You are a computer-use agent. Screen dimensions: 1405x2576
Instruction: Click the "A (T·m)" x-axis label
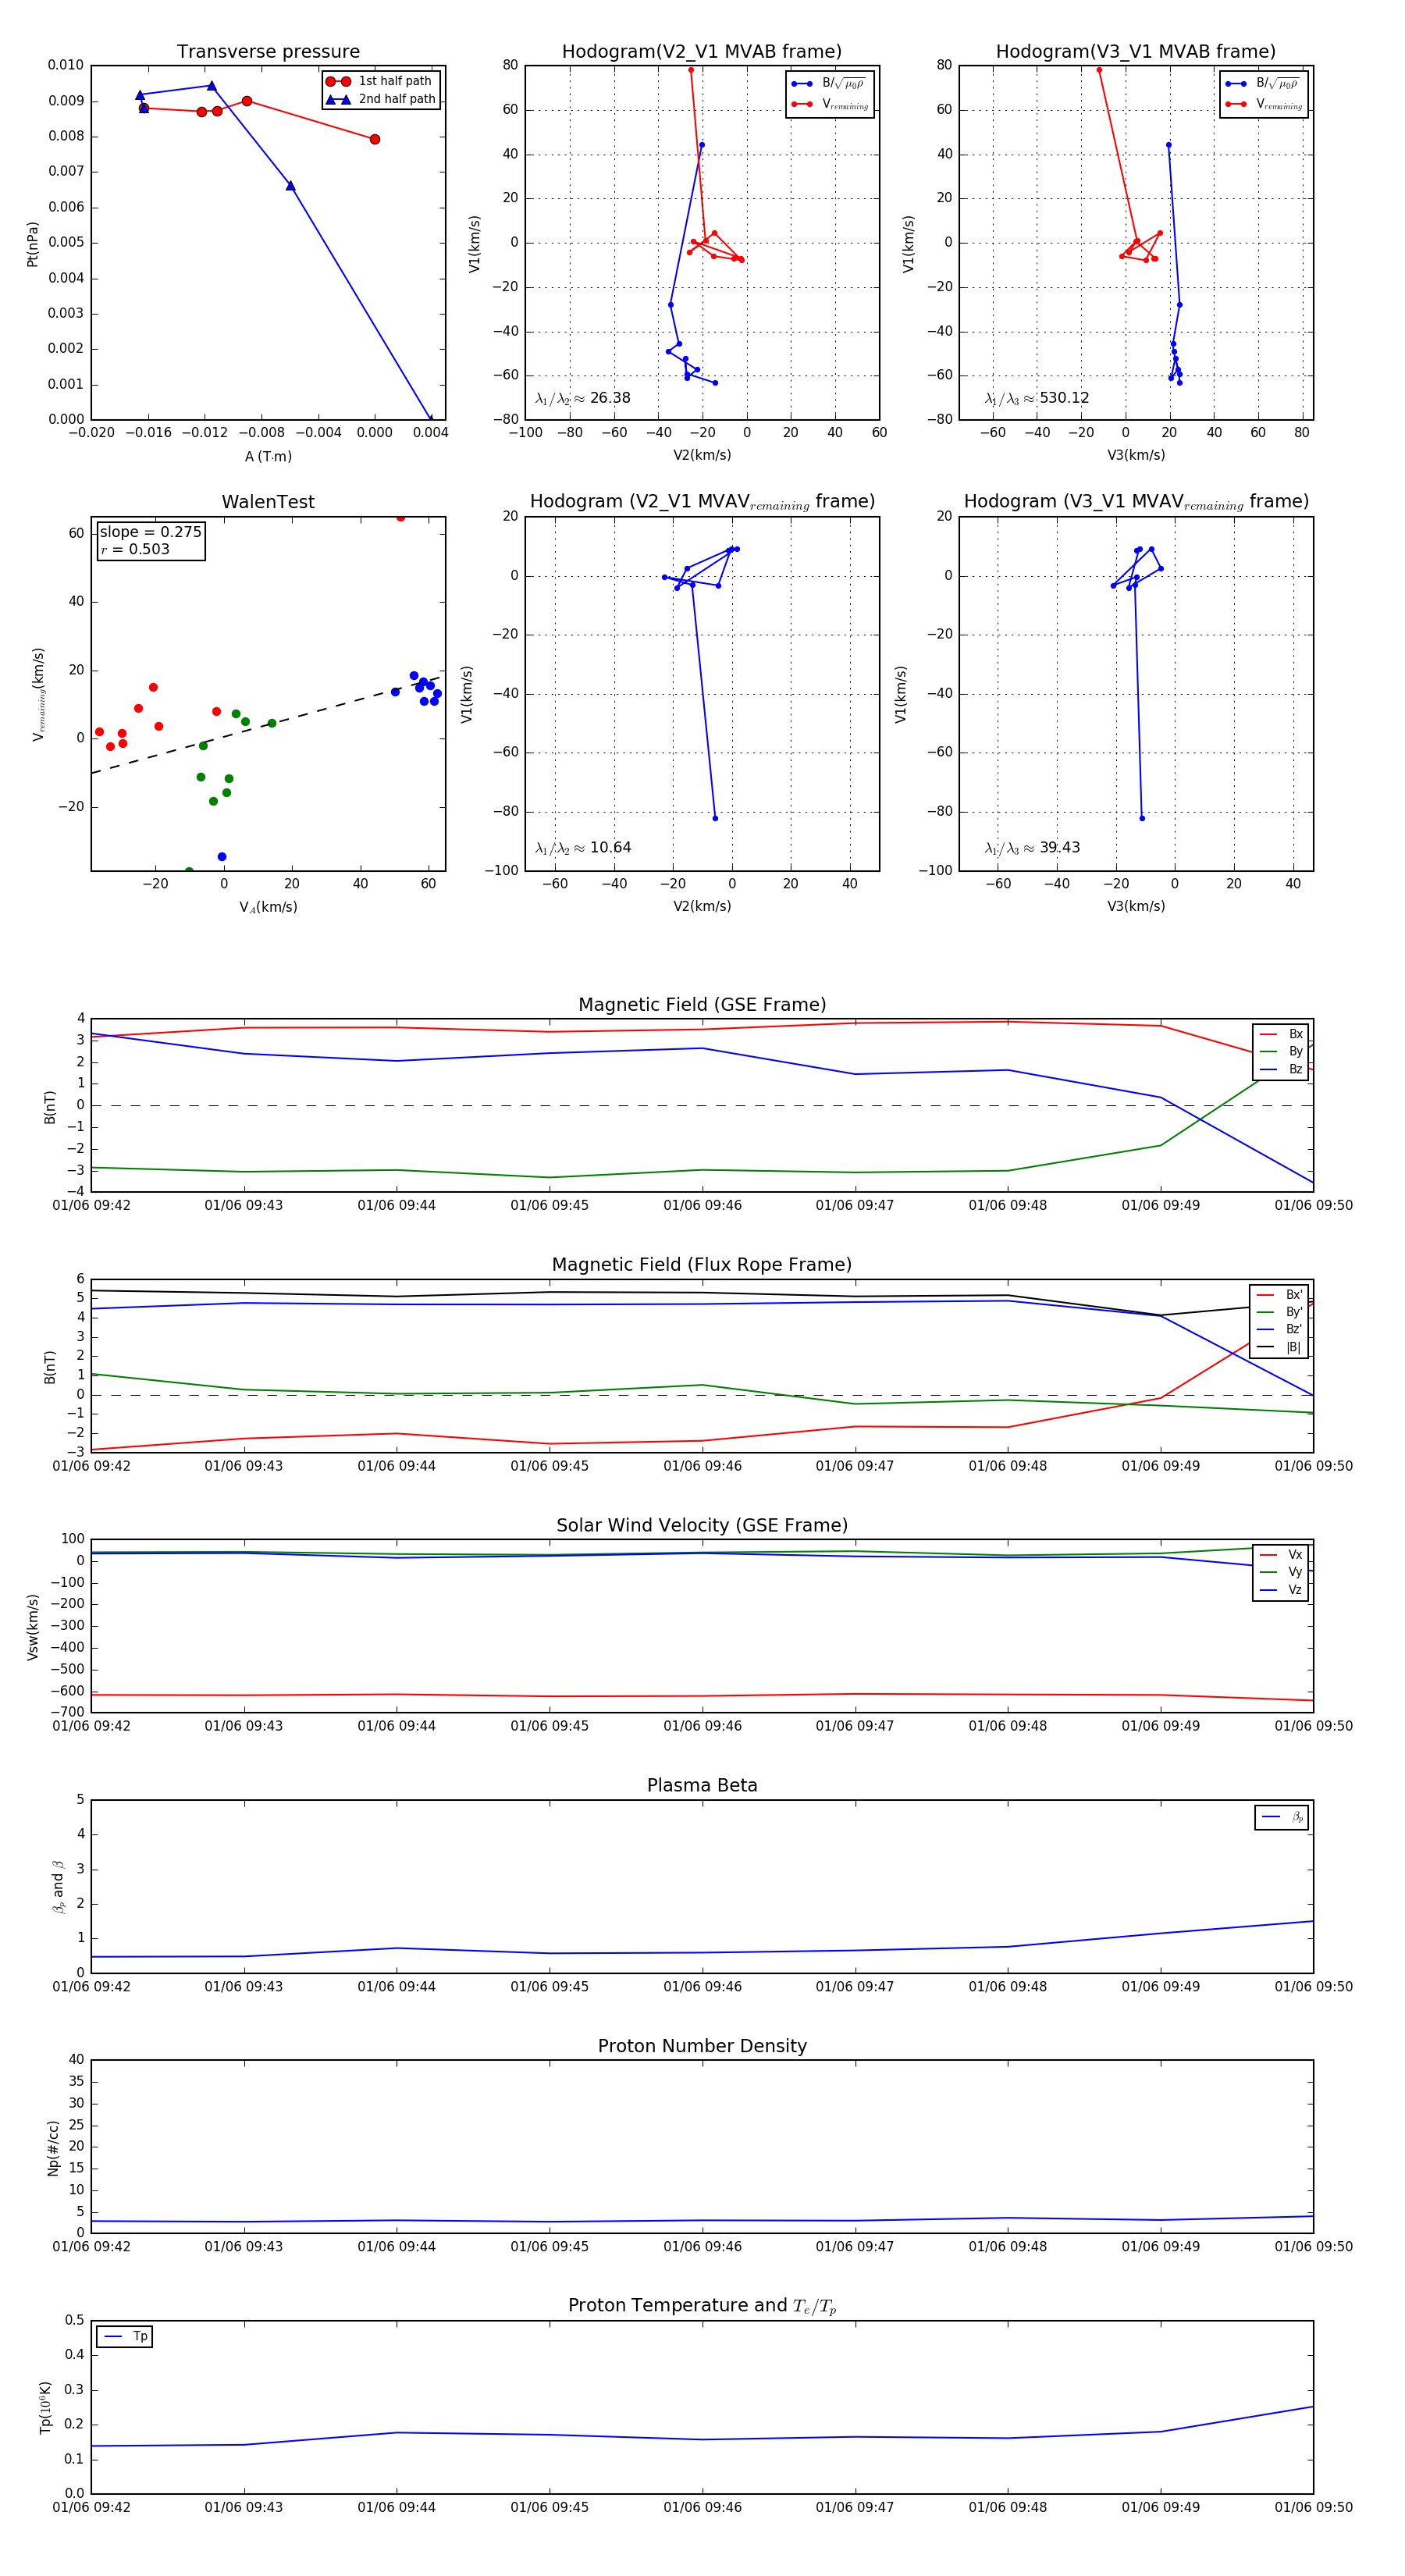[268, 456]
